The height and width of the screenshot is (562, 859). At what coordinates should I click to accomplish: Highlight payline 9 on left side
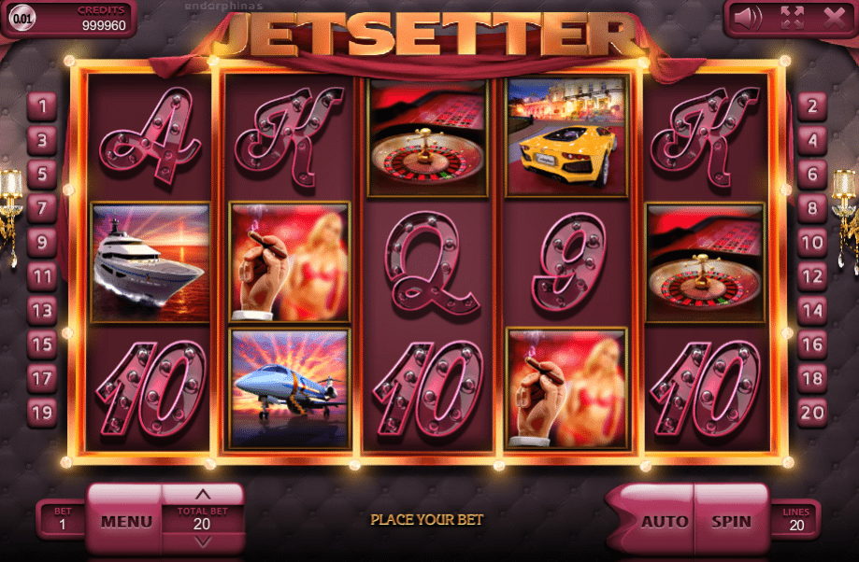(x=42, y=243)
